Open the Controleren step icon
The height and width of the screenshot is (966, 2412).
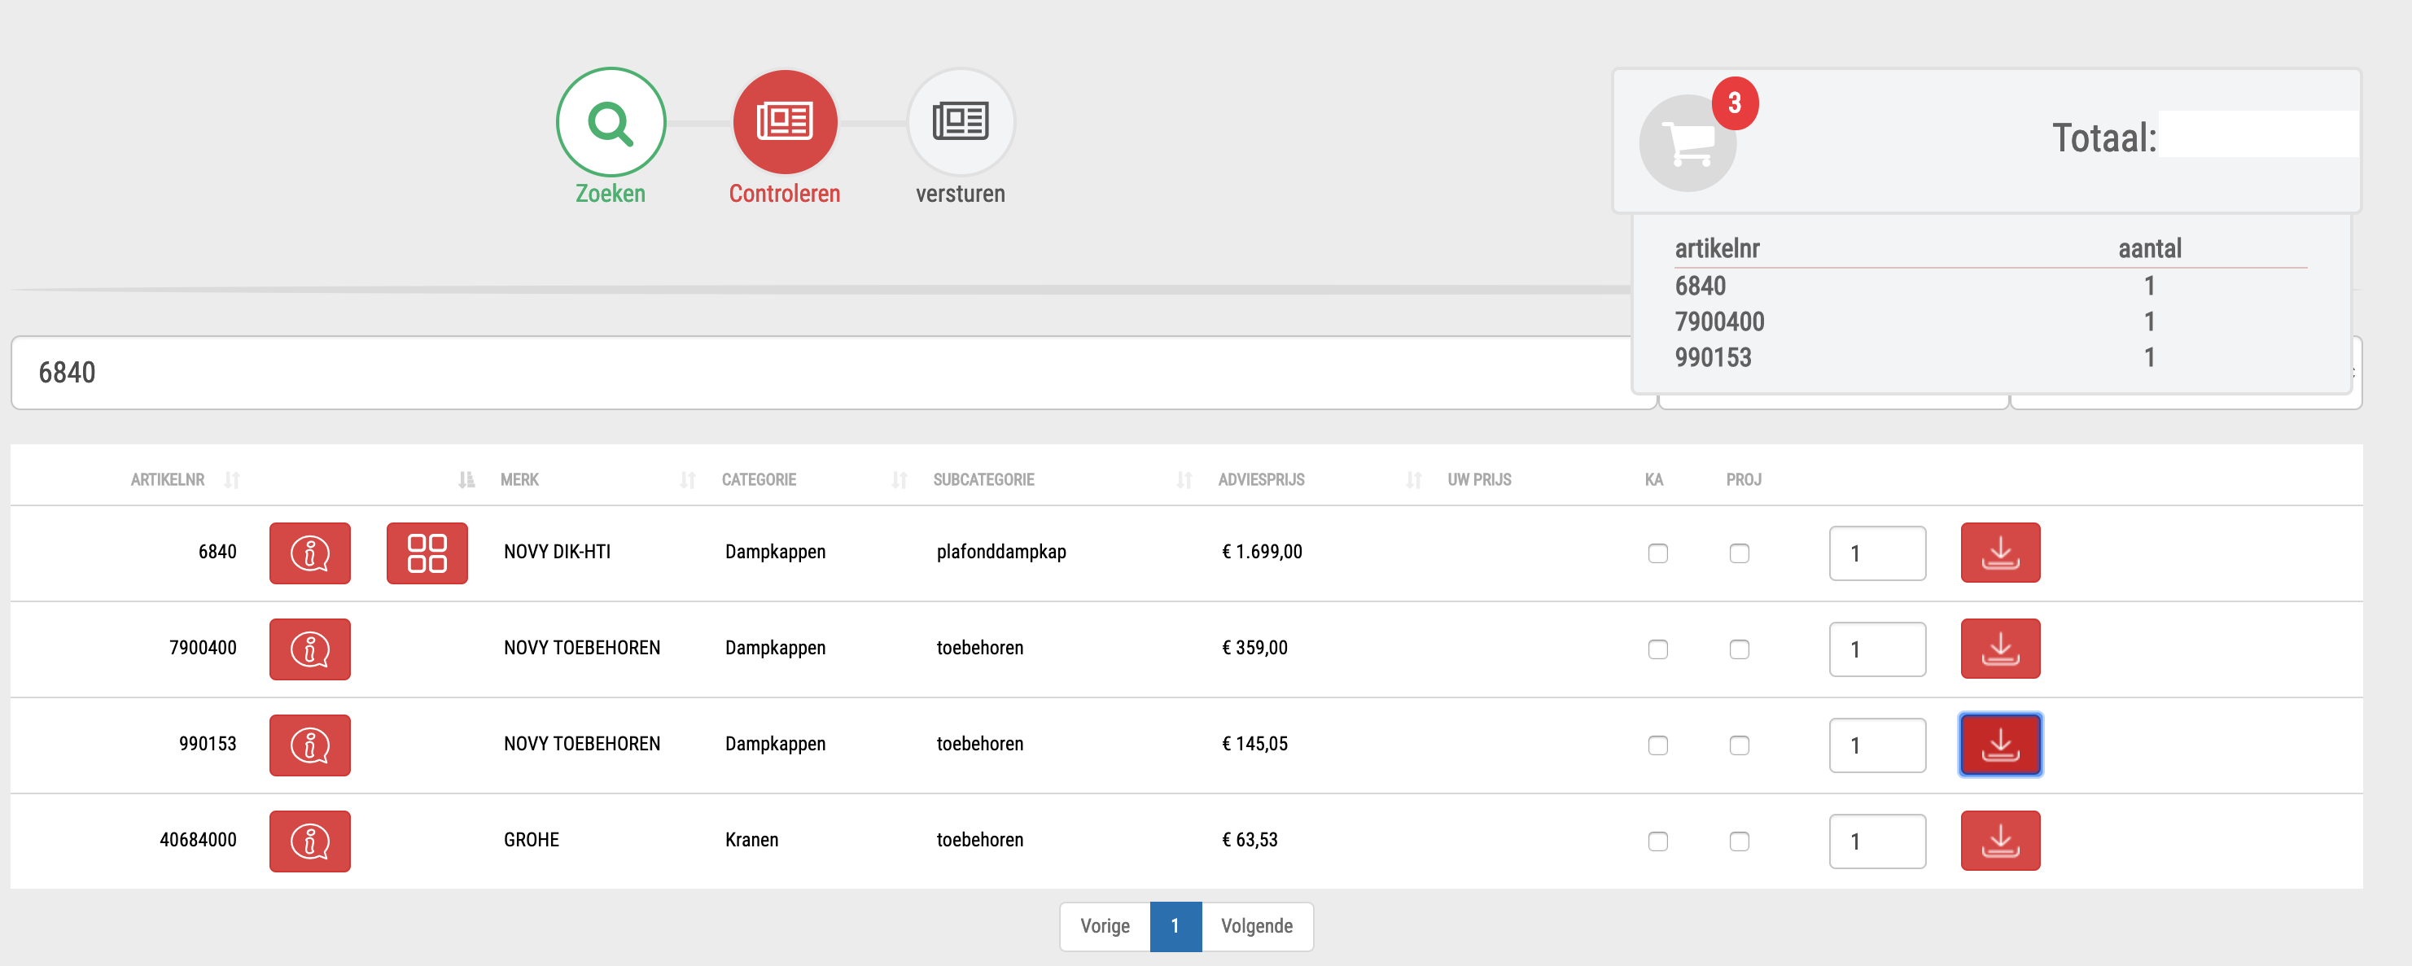(x=784, y=122)
